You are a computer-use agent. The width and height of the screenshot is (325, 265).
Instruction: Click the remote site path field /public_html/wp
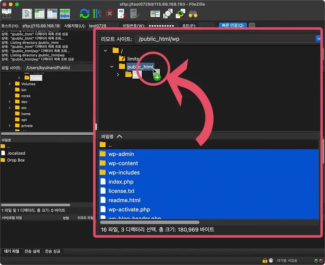coord(225,39)
